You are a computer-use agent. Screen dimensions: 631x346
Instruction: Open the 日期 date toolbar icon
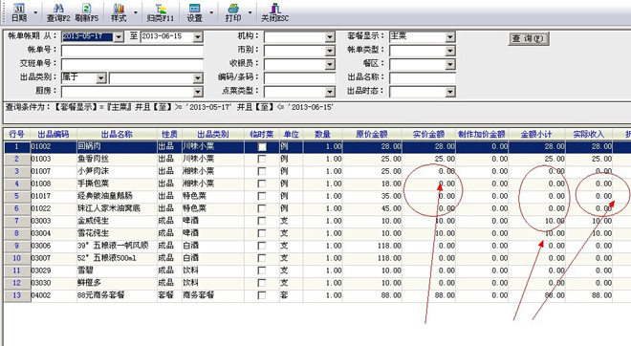pyautogui.click(x=19, y=12)
